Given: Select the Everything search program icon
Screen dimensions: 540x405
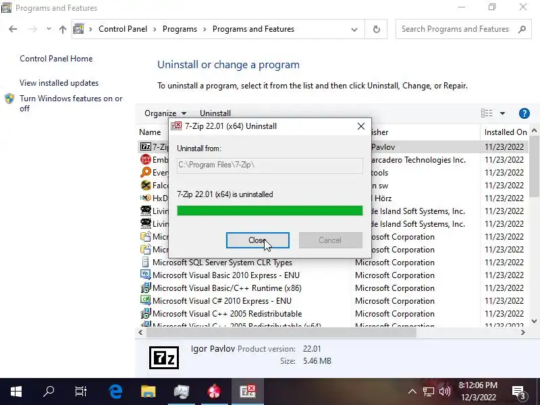Looking at the screenshot, I should point(146,172).
